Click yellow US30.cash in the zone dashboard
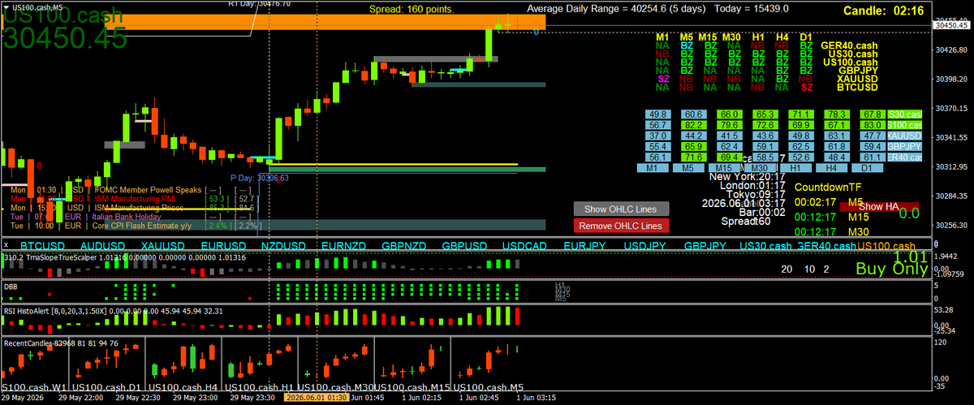 coord(851,54)
